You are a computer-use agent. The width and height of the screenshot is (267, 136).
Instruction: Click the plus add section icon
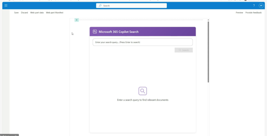(x=77, y=20)
